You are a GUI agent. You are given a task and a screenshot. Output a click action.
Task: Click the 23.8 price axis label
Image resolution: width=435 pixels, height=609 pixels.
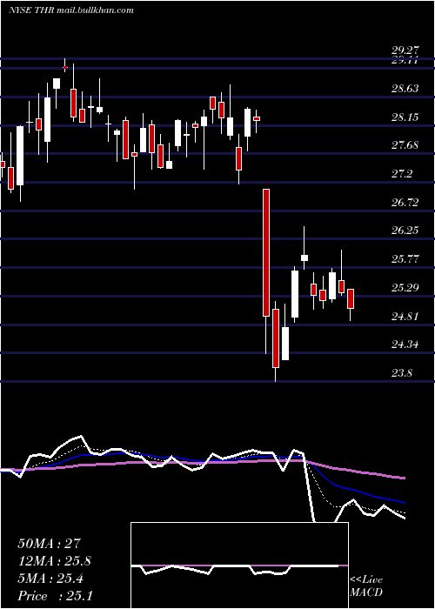(x=402, y=373)
